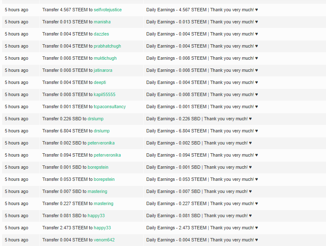Open the tcpaconsultancy account link

click(x=110, y=107)
